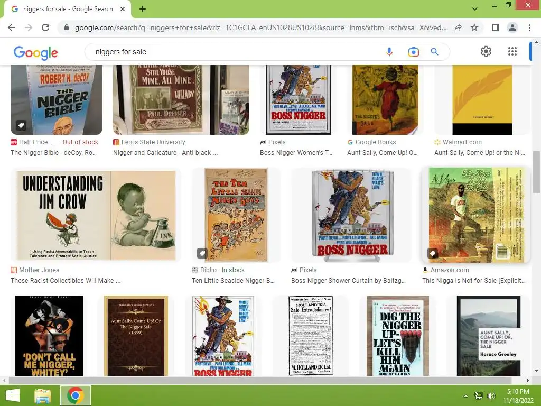Open the Windows Start menu
The width and height of the screenshot is (541, 406).
tap(13, 395)
